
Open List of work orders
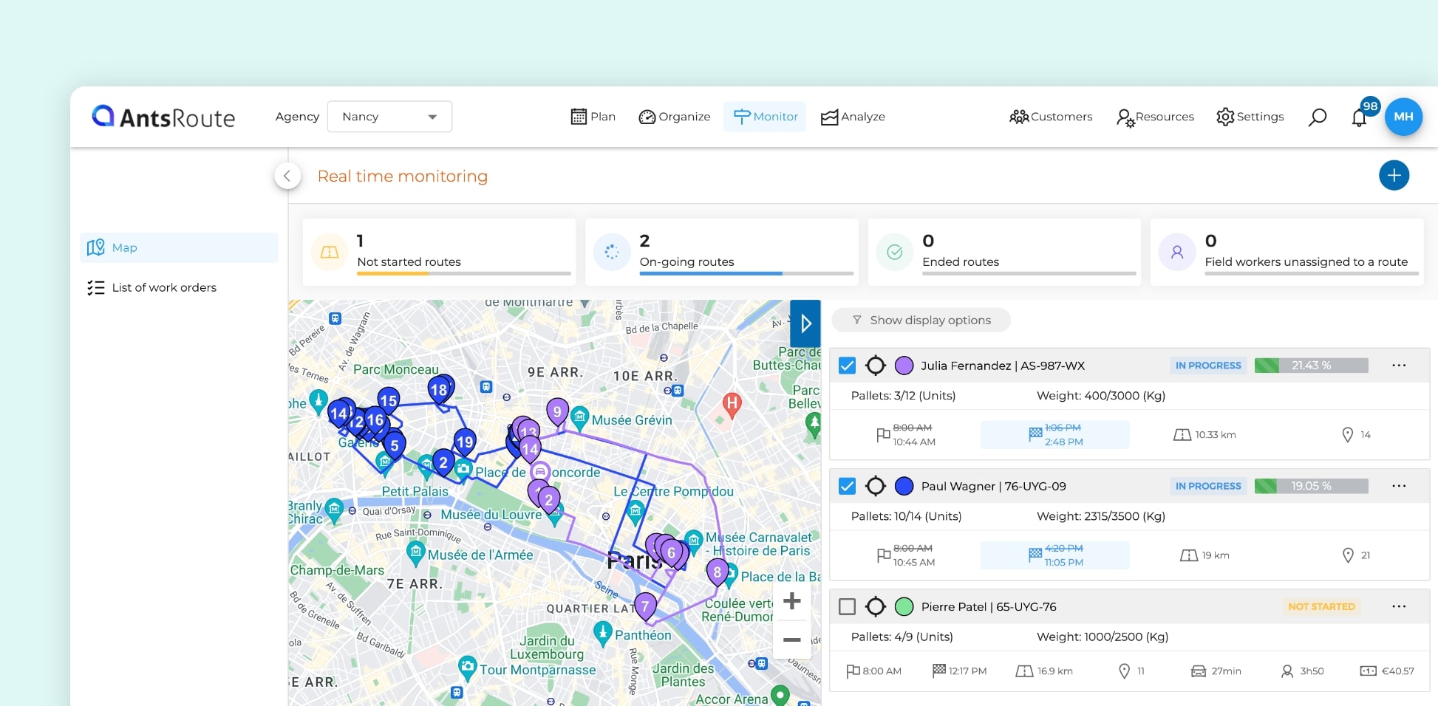pos(163,287)
